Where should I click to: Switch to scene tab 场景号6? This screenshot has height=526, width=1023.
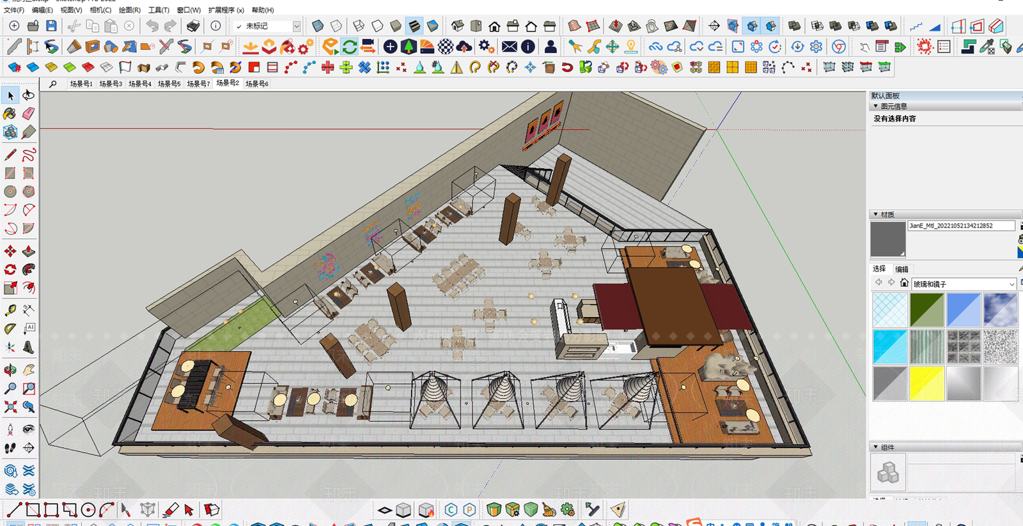tap(257, 84)
